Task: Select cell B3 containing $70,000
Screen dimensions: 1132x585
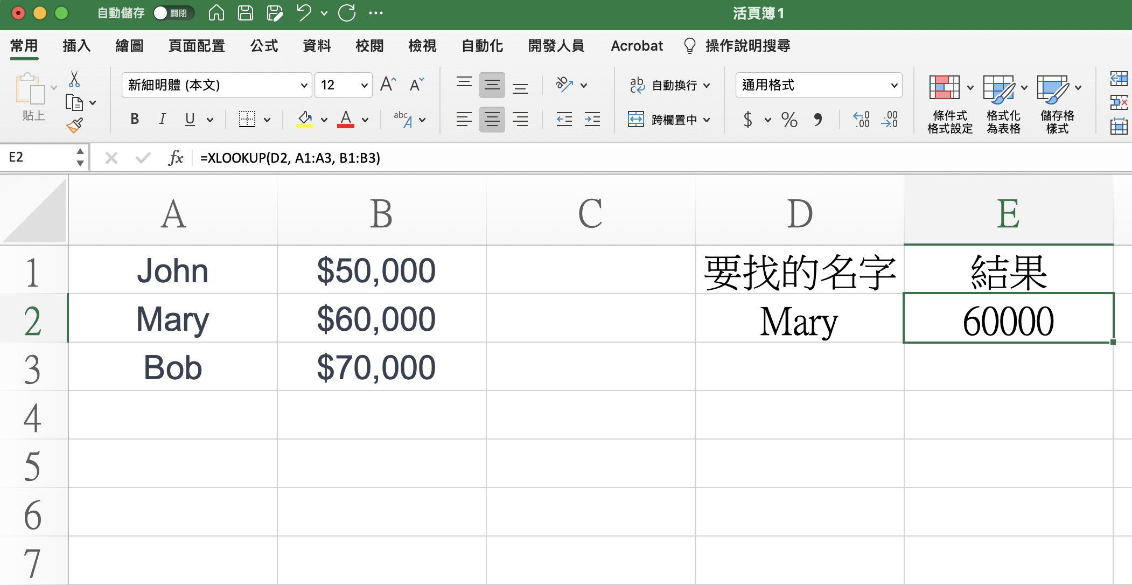Action: click(x=381, y=367)
